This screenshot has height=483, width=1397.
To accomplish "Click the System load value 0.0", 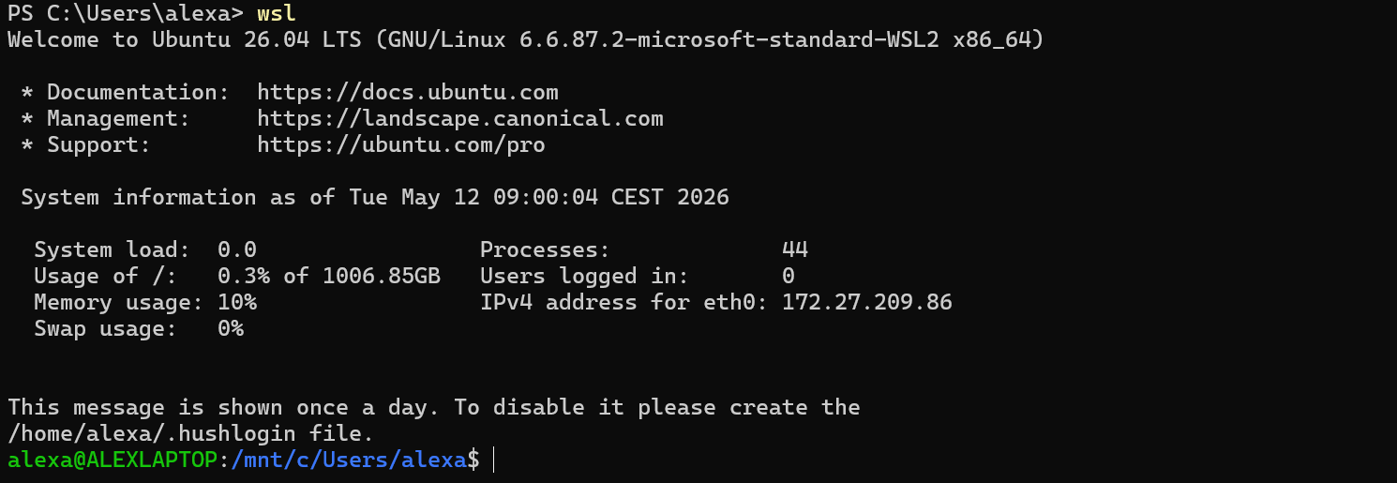I will coord(237,250).
